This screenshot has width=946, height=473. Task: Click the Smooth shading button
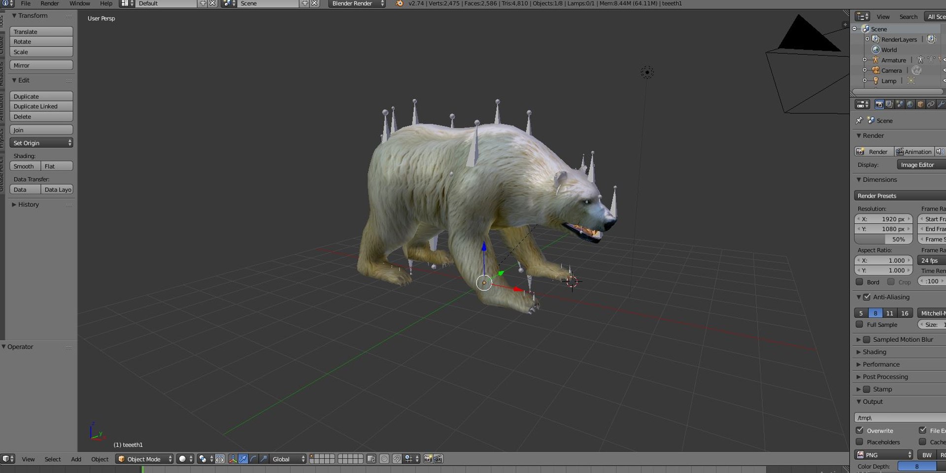tap(25, 166)
